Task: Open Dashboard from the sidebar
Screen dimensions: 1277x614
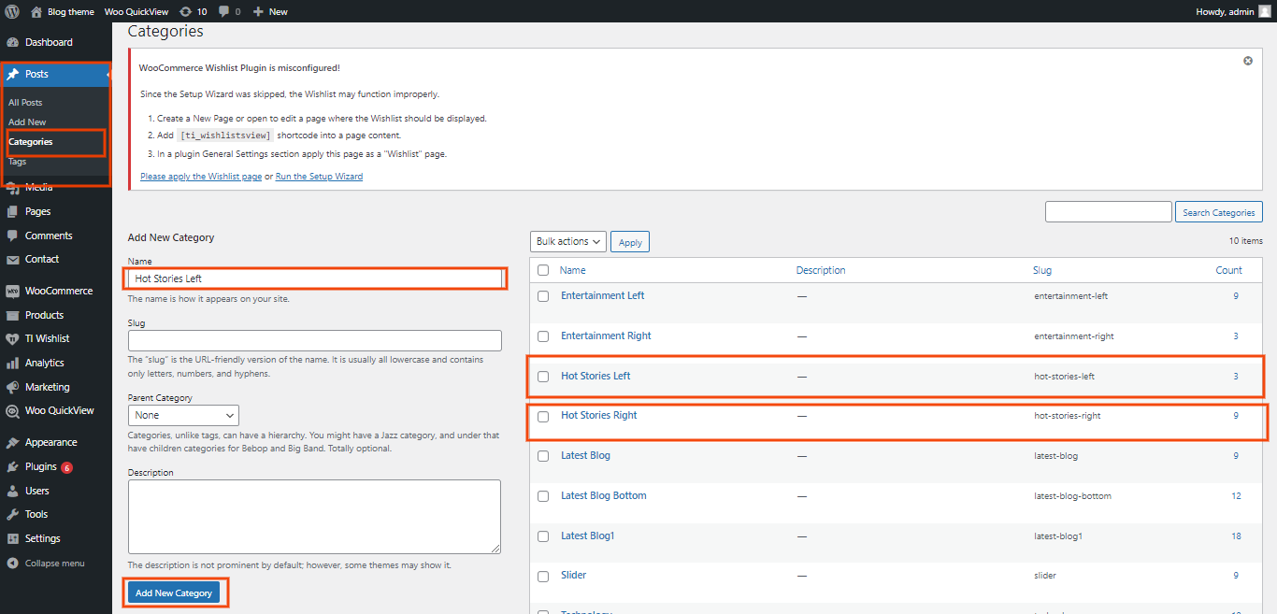Action: (48, 42)
